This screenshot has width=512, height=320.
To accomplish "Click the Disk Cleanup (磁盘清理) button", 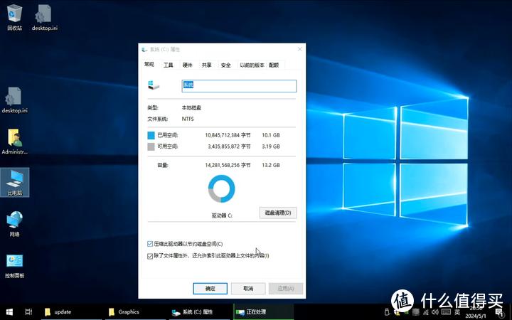I will 278,213.
